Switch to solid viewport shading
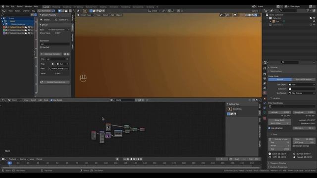 point(250,15)
